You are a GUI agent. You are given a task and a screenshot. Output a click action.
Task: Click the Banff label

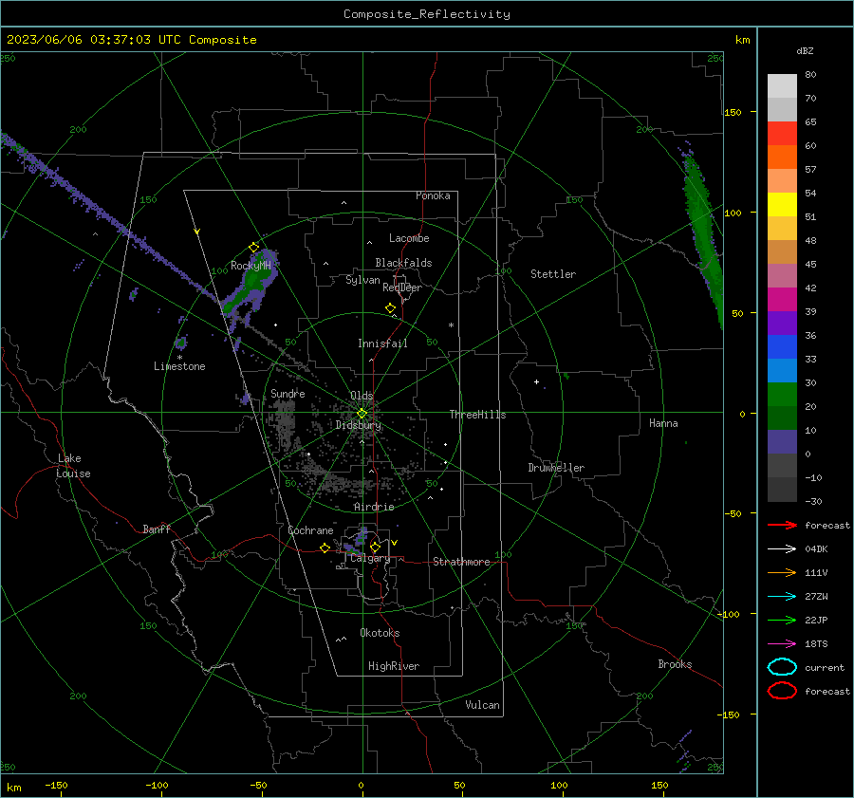pos(157,529)
